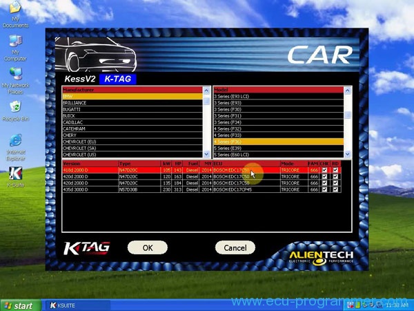Open the Recycle Bin icon
414x311 pixels.
[15, 108]
